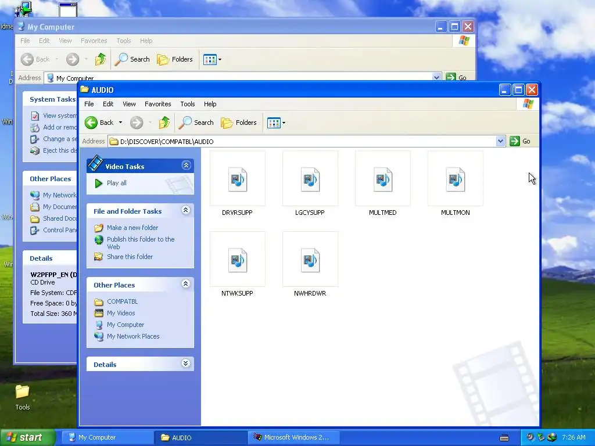This screenshot has width=595, height=446.
Task: Open File menu in My Computer window
Action: (25, 41)
